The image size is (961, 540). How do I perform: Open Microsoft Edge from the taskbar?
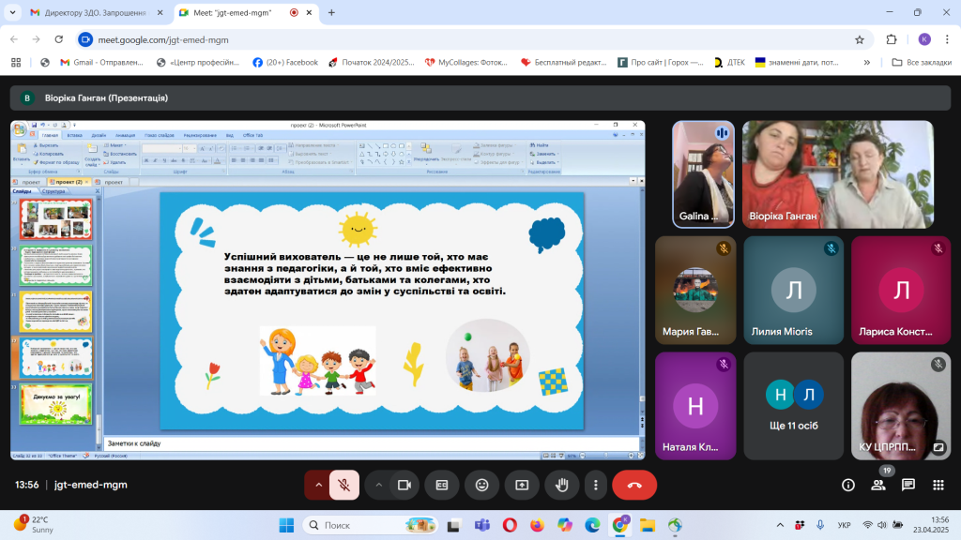[592, 525]
